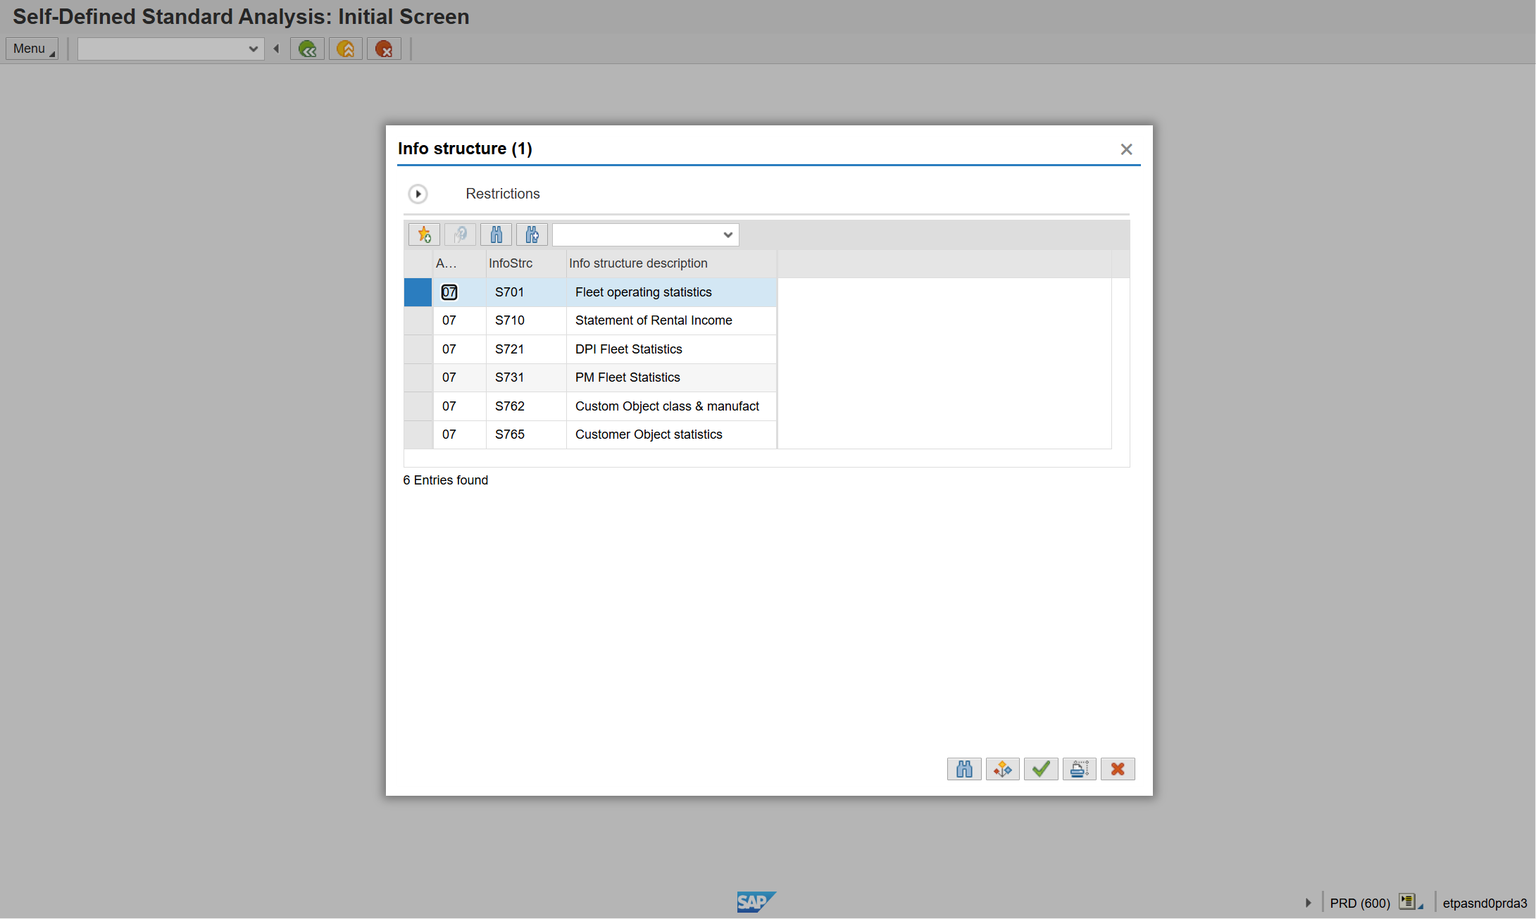Click the session info icon in status bar
This screenshot has height=919, width=1536.
1409,902
